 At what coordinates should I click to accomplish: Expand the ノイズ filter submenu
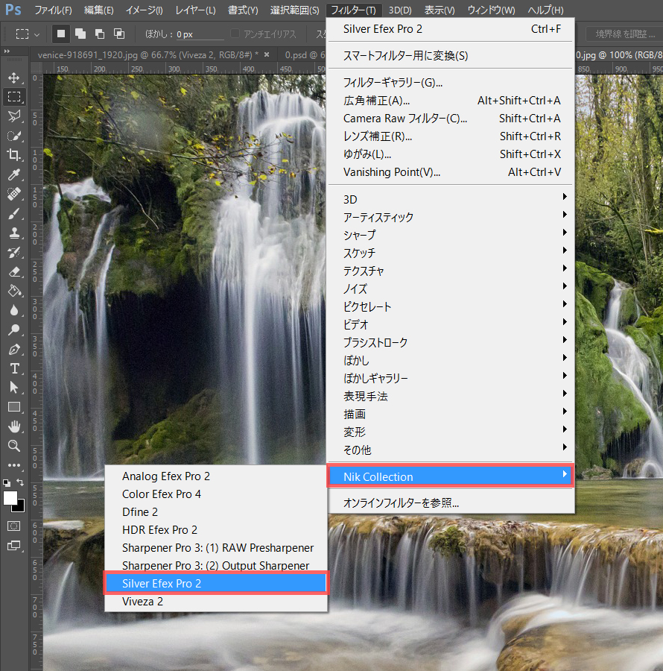(451, 289)
